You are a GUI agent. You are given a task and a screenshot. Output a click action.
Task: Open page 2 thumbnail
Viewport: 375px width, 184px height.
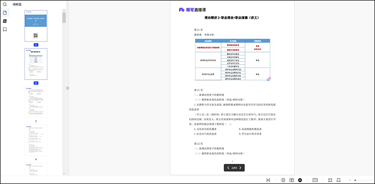click(x=36, y=64)
